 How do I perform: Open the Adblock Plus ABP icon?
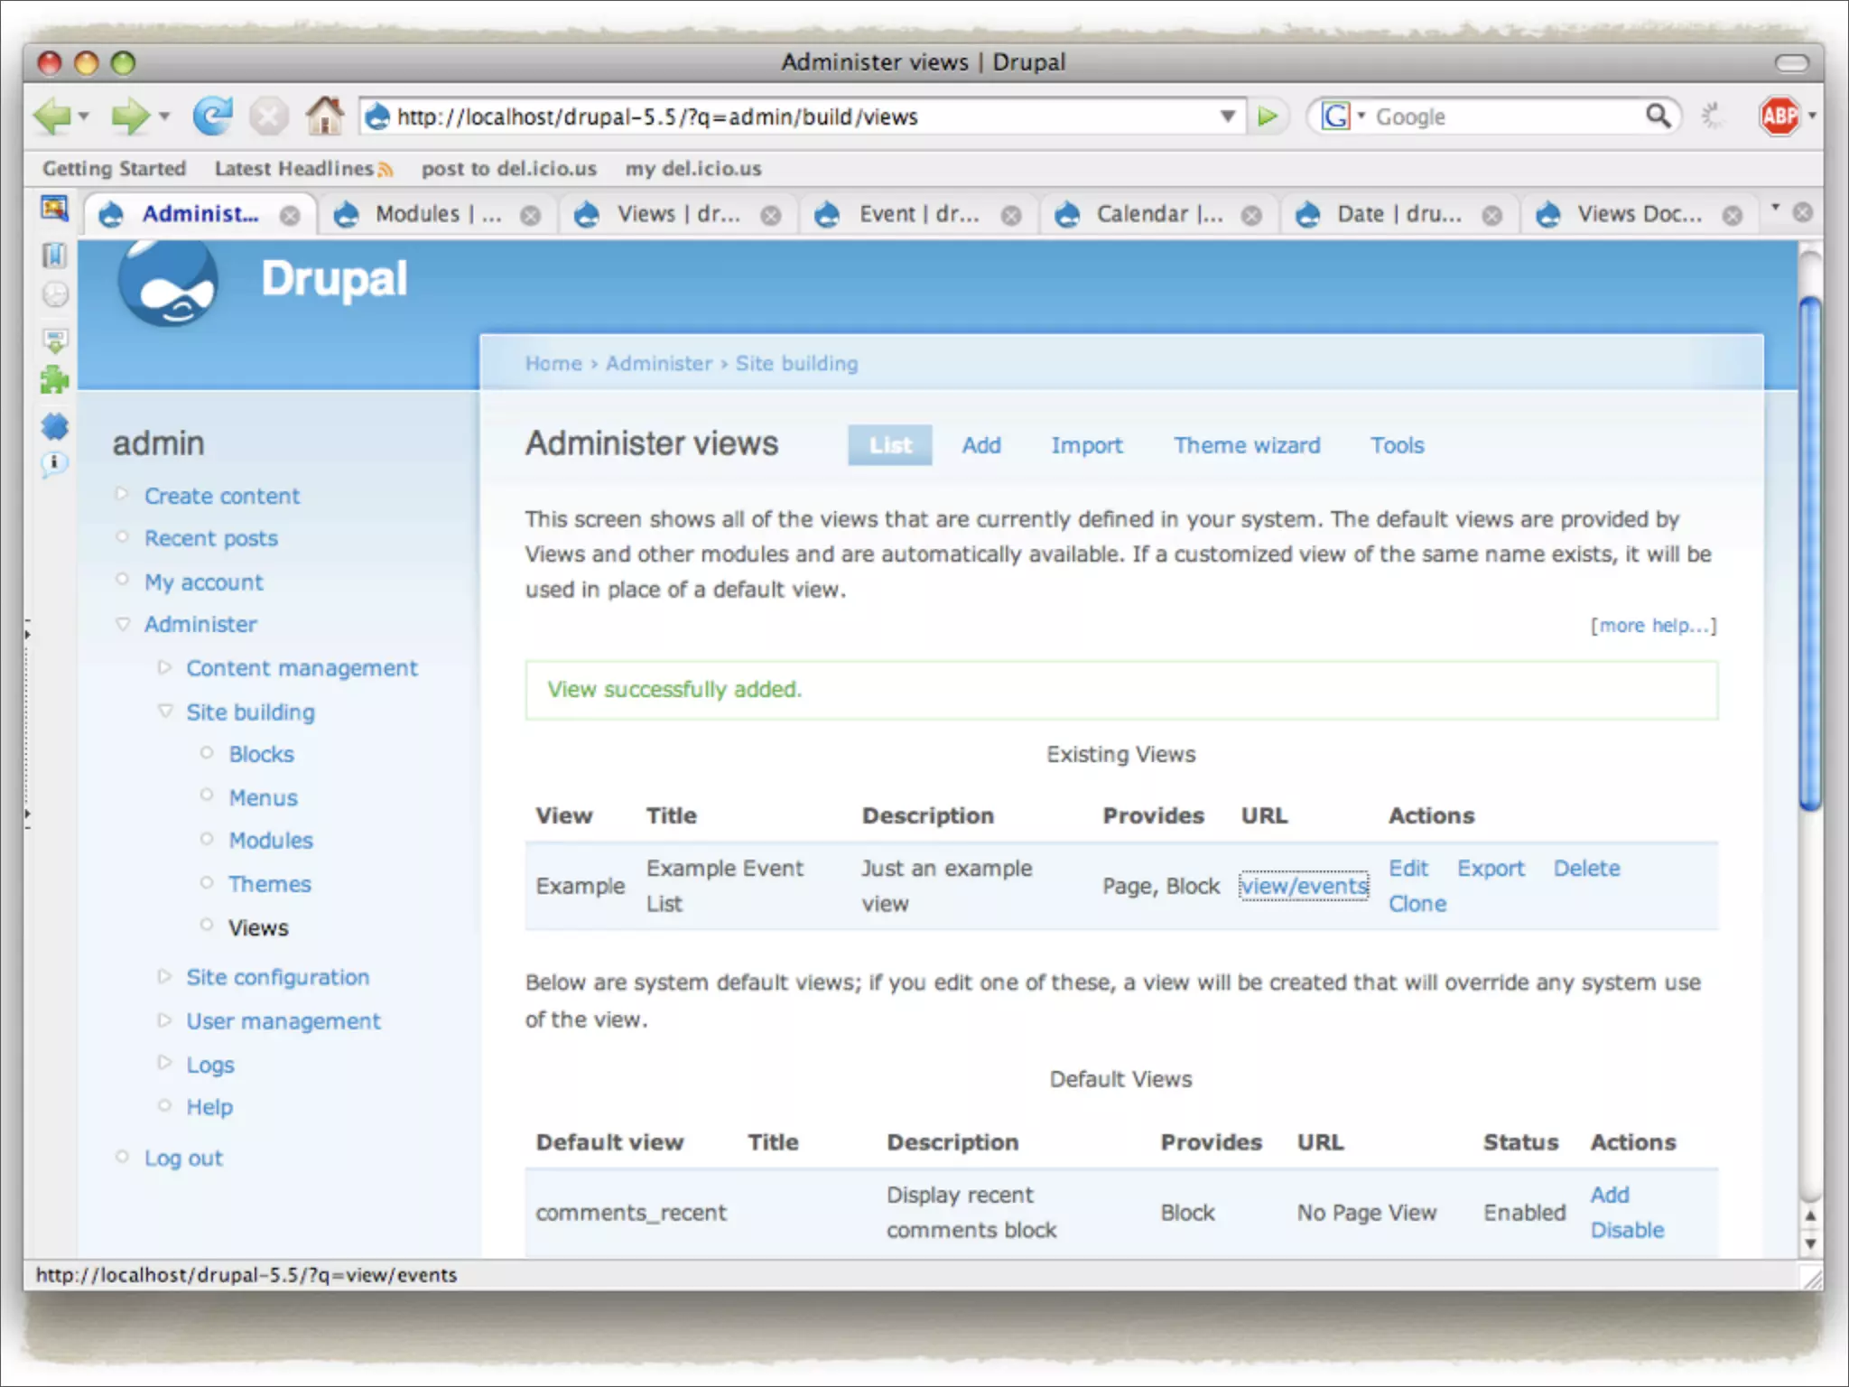click(1779, 116)
